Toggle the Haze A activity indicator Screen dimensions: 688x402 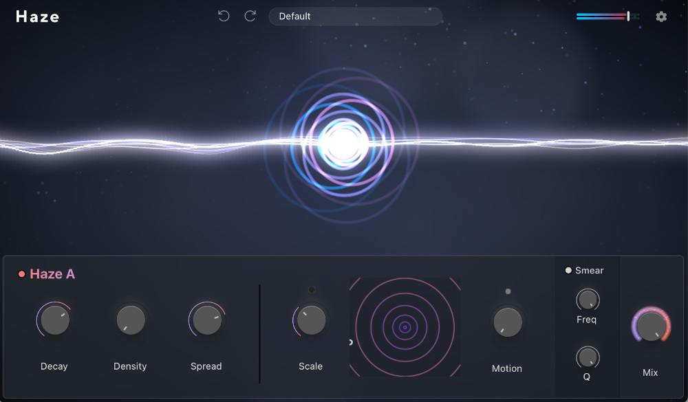click(21, 273)
